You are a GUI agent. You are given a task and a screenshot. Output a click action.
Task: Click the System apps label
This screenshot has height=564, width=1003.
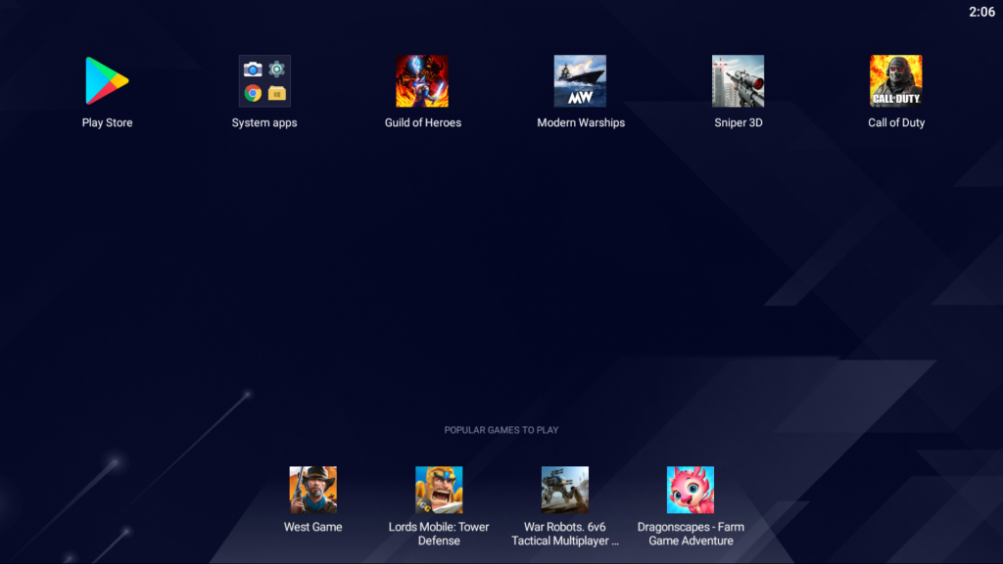tap(264, 122)
